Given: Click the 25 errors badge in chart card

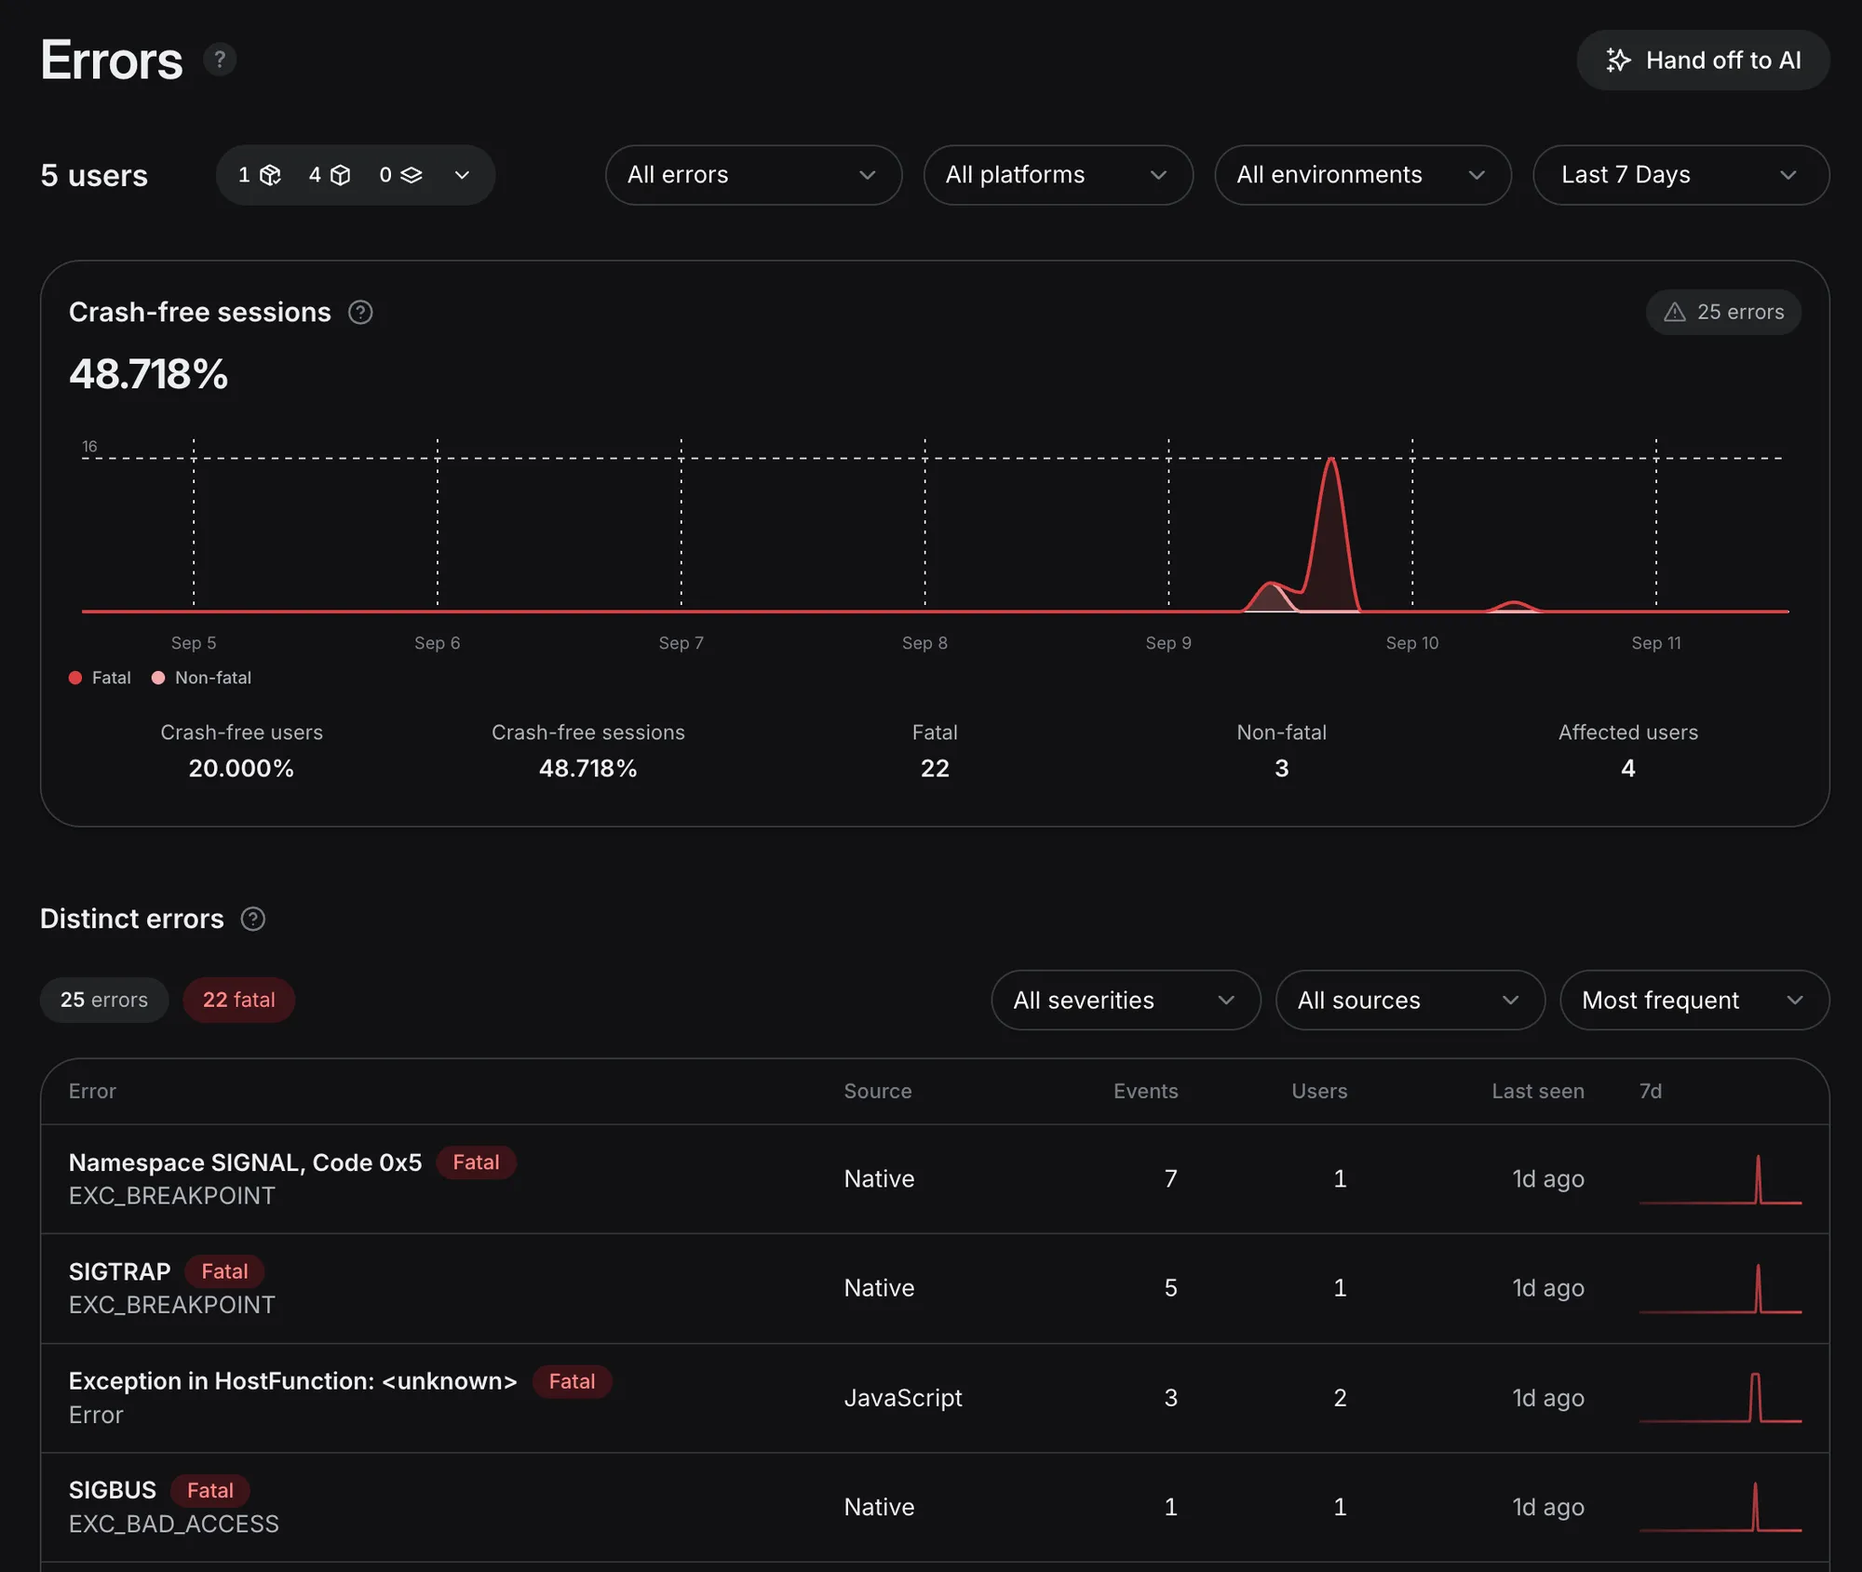Looking at the screenshot, I should 1723,312.
